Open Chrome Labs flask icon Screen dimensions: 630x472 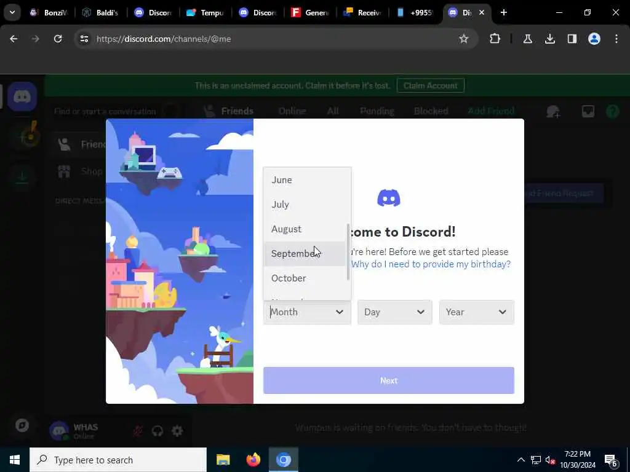pos(527,39)
